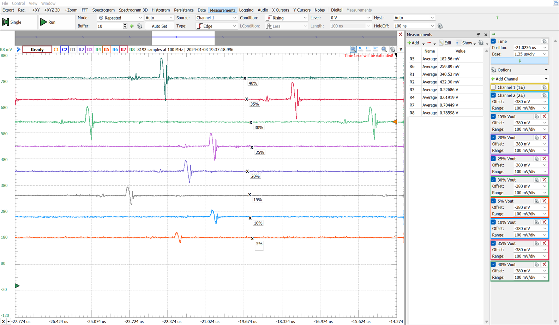Hide the 35% Vout trace

[x=493, y=244]
